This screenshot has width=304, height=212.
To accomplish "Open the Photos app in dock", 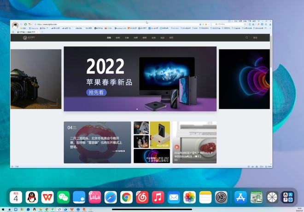I will click(x=189, y=197).
